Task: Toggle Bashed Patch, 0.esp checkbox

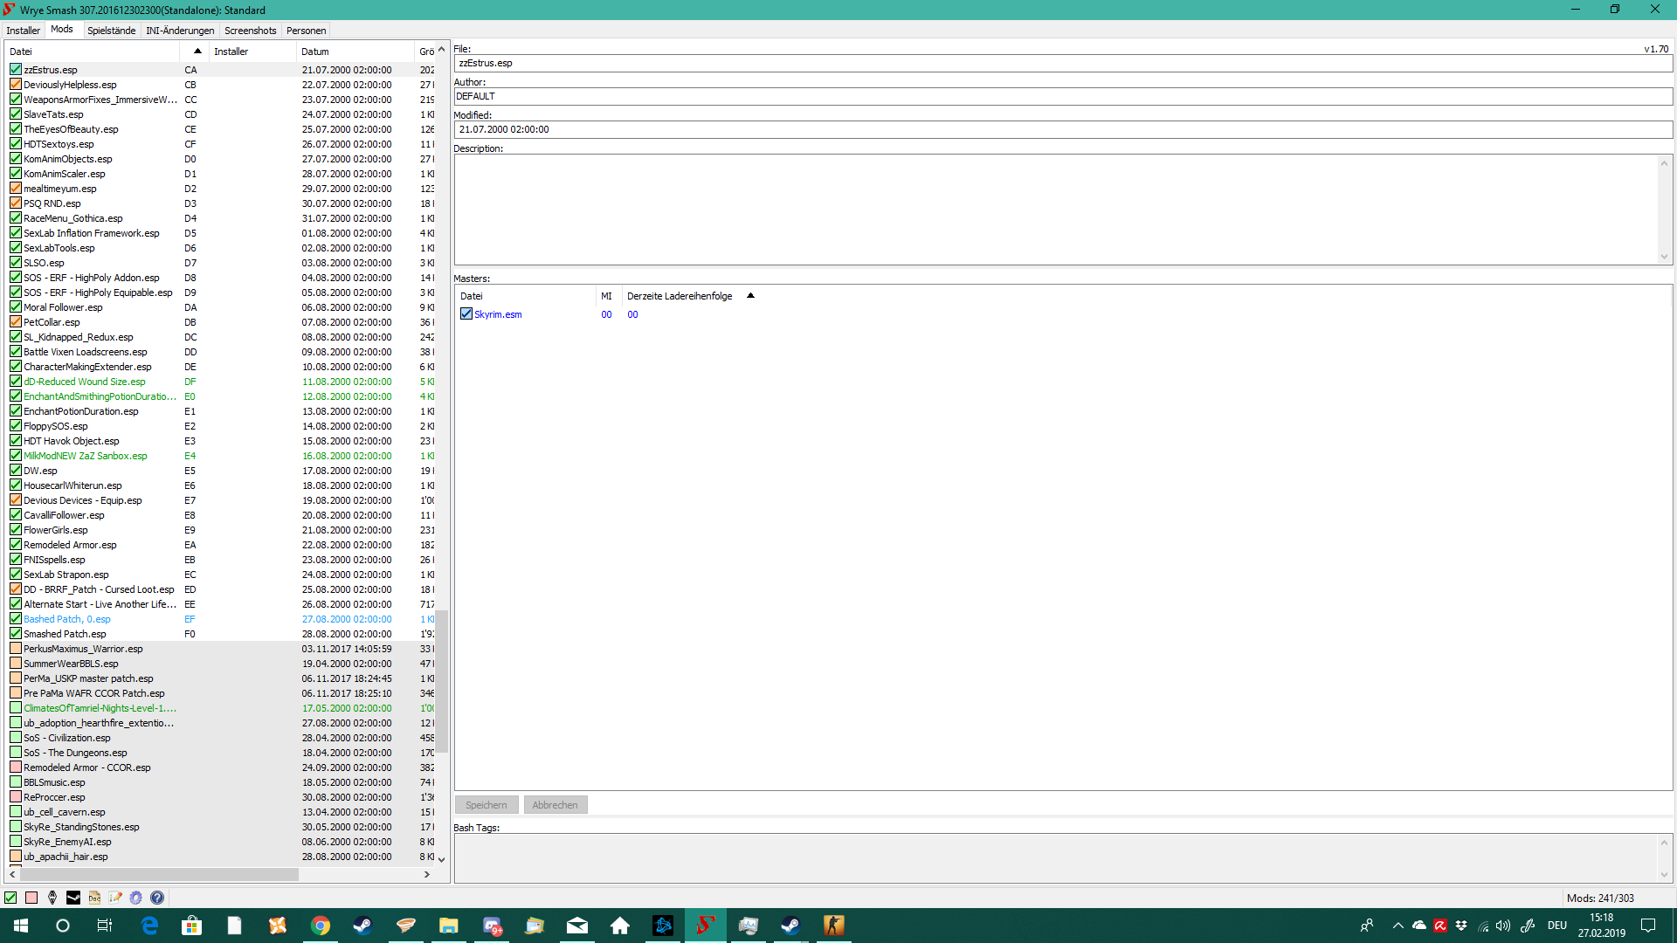Action: [16, 619]
